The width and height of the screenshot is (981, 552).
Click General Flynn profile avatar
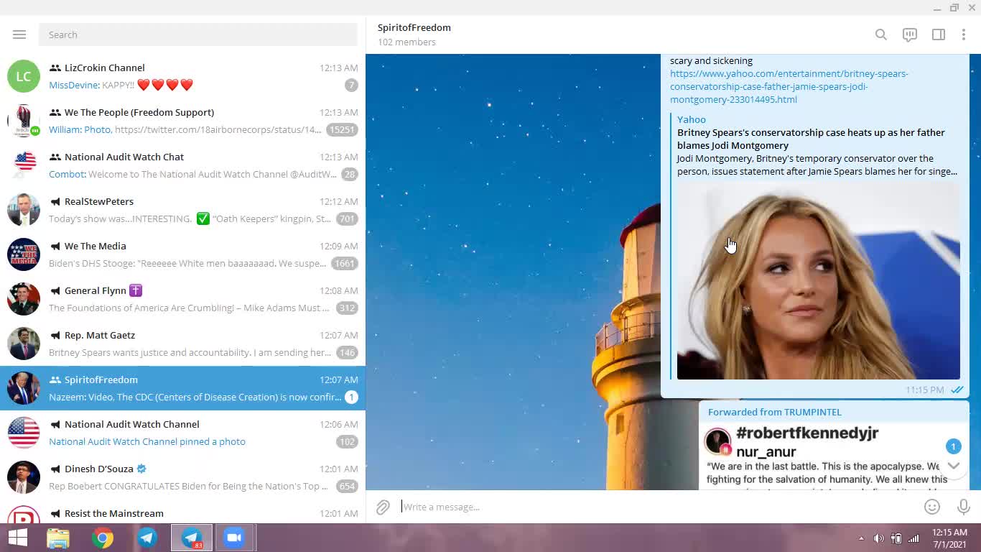[24, 299]
